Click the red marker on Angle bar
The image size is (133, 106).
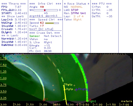45,10
